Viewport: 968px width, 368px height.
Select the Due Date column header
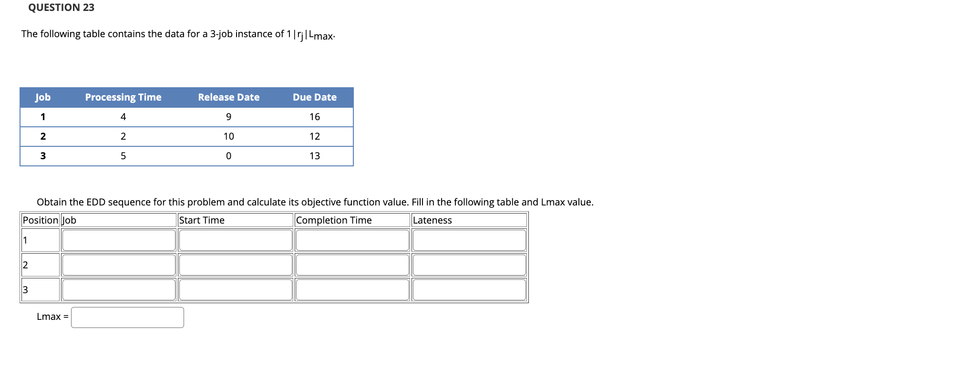click(314, 97)
